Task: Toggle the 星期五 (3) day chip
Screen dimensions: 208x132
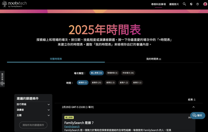Action: (x=110, y=83)
